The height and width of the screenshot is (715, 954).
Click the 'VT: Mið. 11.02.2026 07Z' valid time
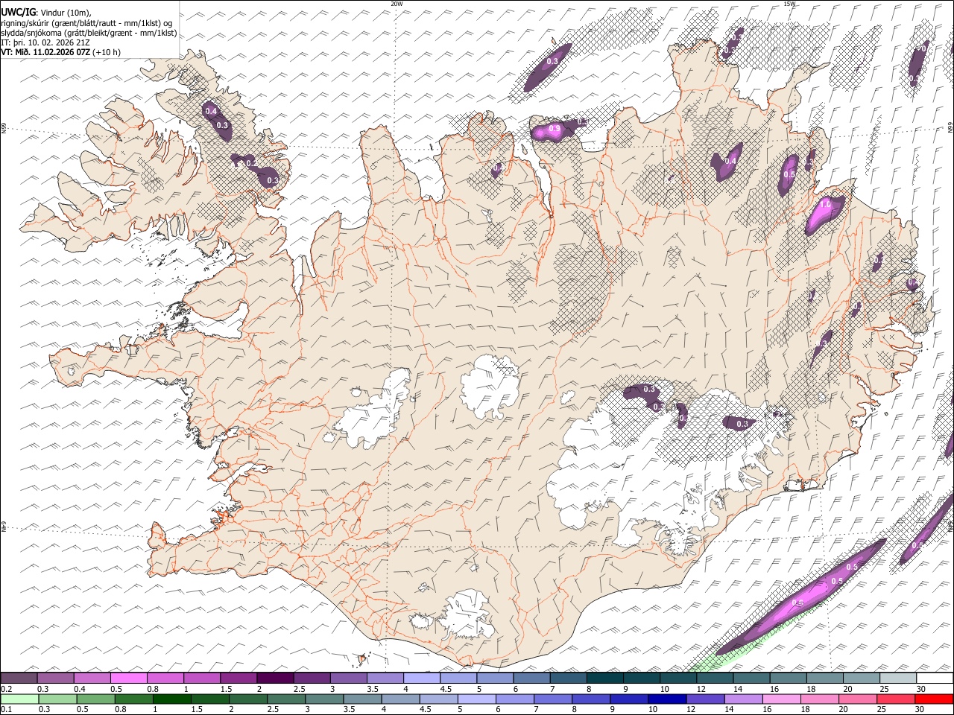(45, 52)
